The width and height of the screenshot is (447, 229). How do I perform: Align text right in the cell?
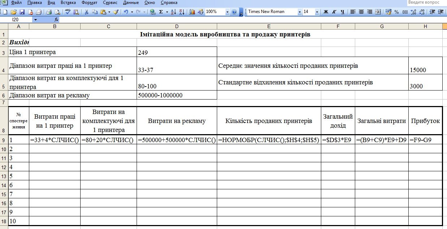click(370, 12)
